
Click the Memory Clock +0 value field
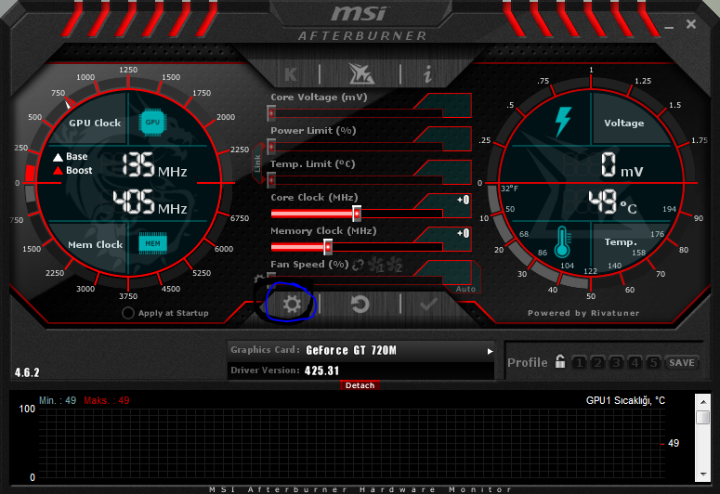click(x=464, y=234)
